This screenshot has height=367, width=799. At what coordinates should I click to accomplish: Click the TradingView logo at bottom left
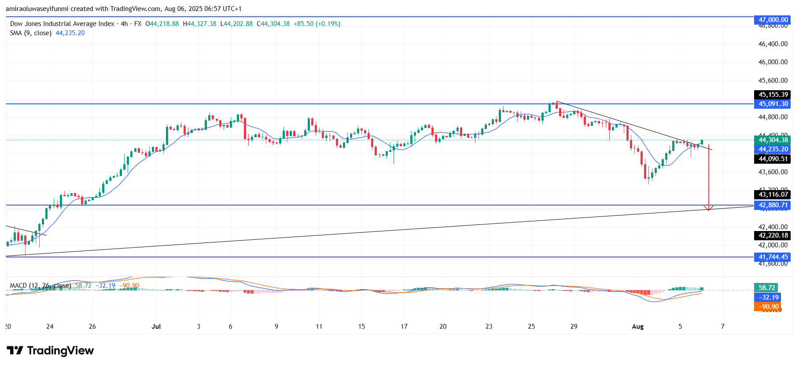(x=50, y=350)
